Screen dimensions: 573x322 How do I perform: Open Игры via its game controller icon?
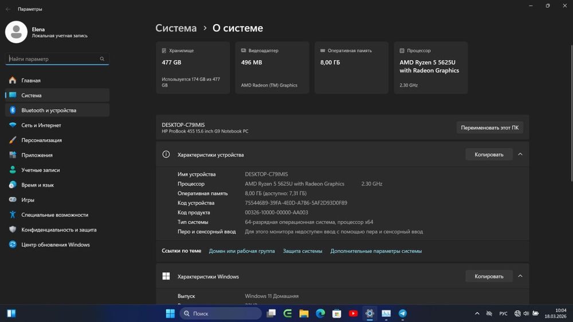point(13,200)
